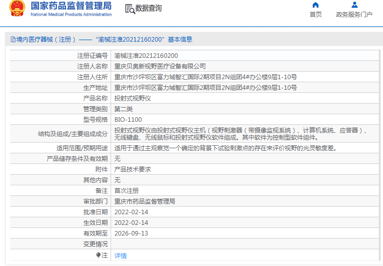Open the 数据查询 search icon
383x266 pixels.
point(130,9)
